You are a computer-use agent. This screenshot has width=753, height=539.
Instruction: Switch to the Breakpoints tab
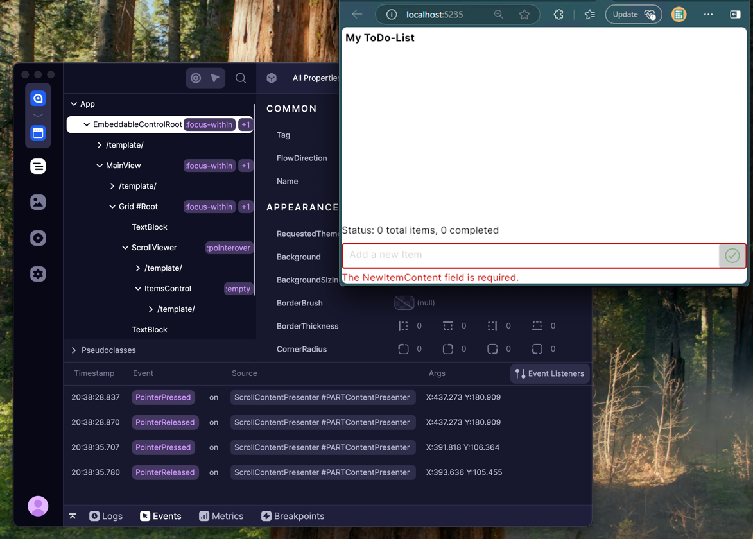[293, 516]
